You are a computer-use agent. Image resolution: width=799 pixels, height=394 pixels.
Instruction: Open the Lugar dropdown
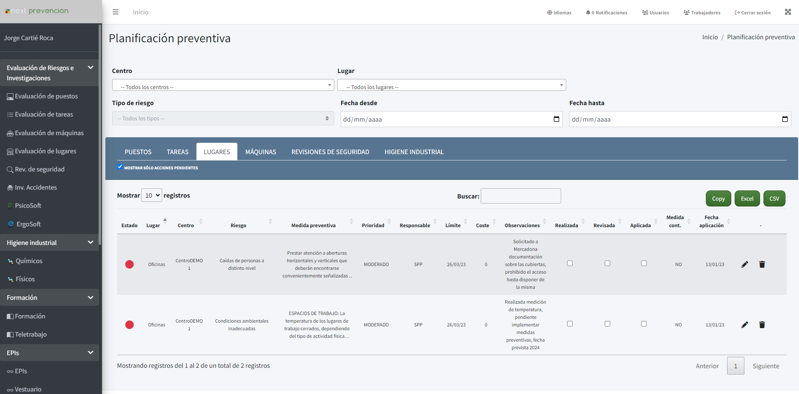pyautogui.click(x=452, y=85)
